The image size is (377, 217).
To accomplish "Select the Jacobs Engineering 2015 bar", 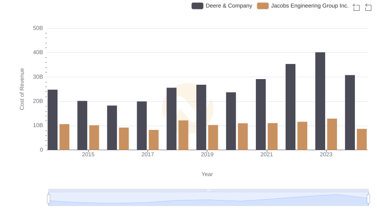I will pyautogui.click(x=94, y=137).
